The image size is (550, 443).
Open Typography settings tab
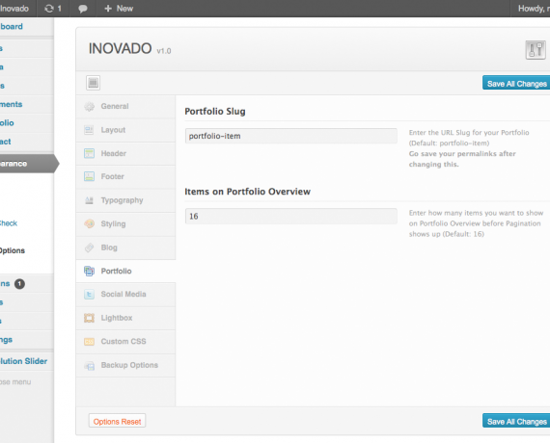125,200
